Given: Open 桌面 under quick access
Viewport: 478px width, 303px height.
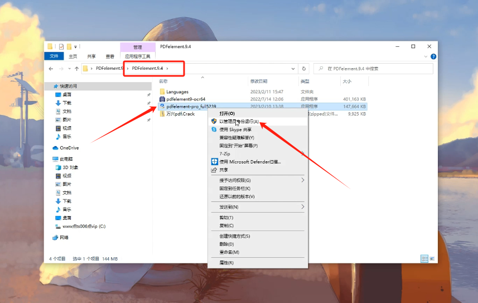Looking at the screenshot, I should (x=67, y=95).
